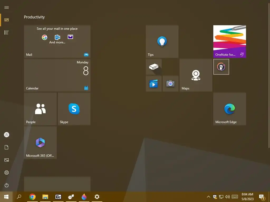The width and height of the screenshot is (270, 202).
Task: Open 7-Zip from taskbar
Action: pos(58,197)
